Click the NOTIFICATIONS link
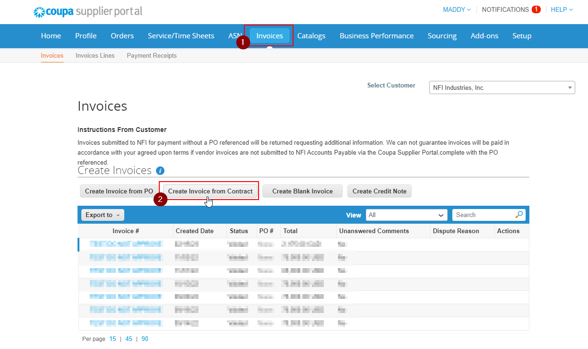This screenshot has height=349, width=588. pyautogui.click(x=505, y=9)
